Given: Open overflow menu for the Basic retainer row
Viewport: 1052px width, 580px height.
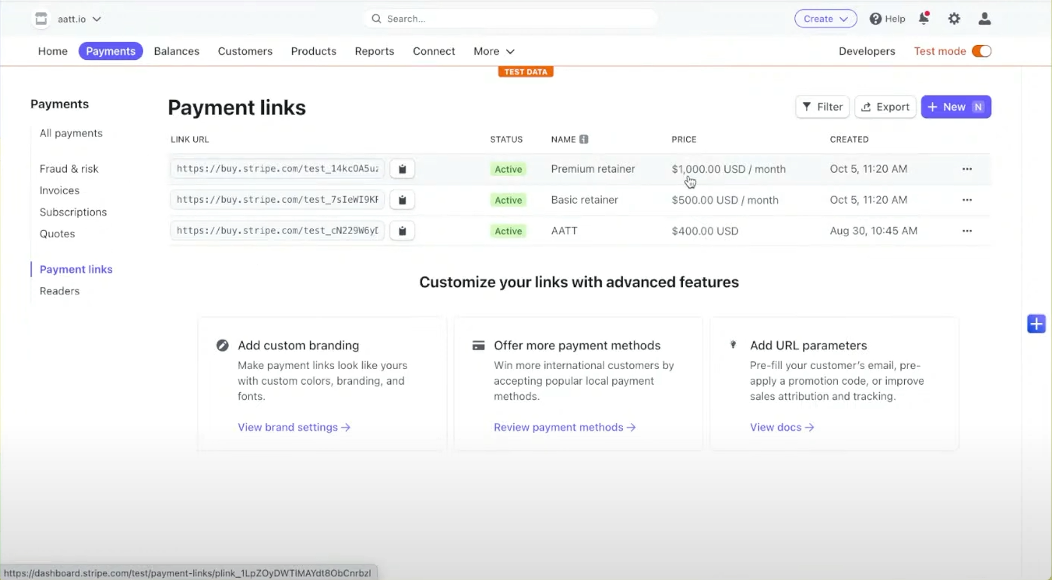Looking at the screenshot, I should [x=967, y=200].
